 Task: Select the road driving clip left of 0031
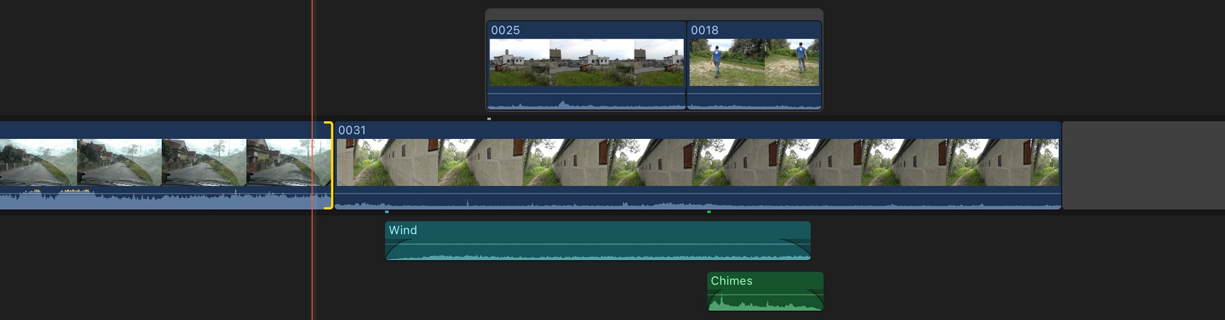tap(157, 163)
